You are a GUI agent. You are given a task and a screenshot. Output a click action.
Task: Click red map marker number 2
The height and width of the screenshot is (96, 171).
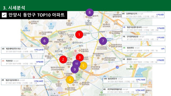[x=63, y=59]
